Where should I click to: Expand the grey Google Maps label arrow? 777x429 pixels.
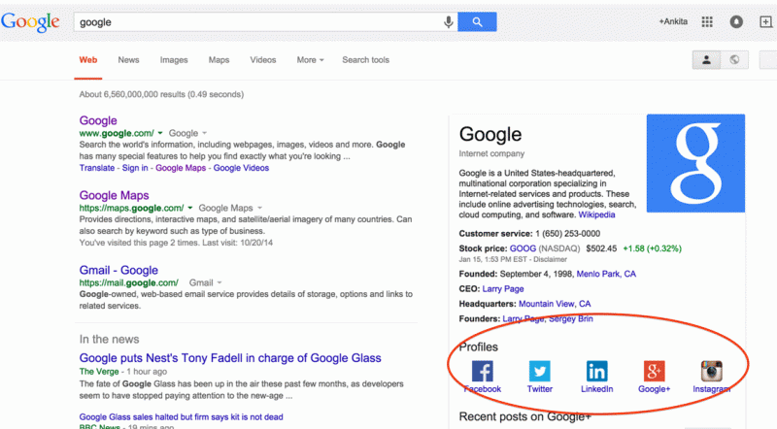point(259,208)
